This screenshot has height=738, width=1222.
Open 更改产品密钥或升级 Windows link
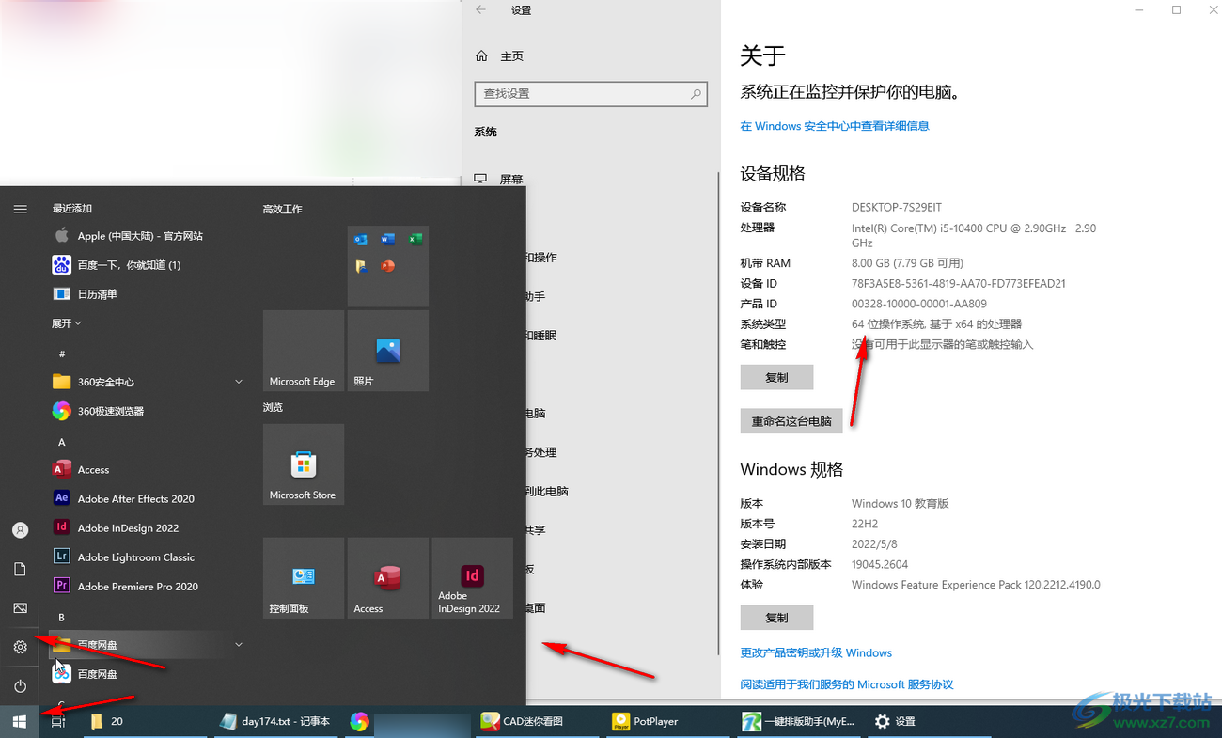[816, 652]
